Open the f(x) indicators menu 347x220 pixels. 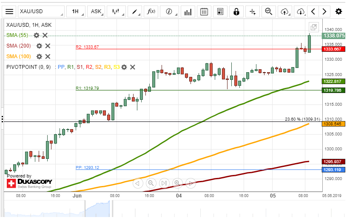[x=151, y=11]
